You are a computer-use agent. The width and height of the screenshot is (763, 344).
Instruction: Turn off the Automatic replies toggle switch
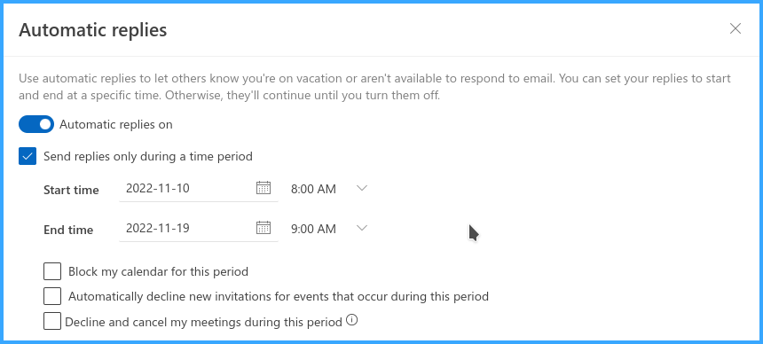tap(36, 124)
